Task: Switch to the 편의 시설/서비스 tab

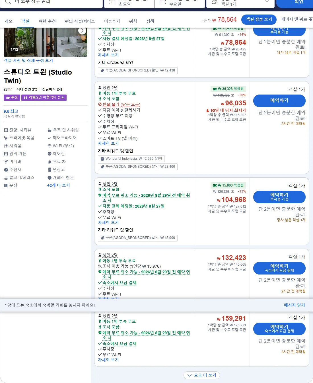Action: tap(80, 21)
